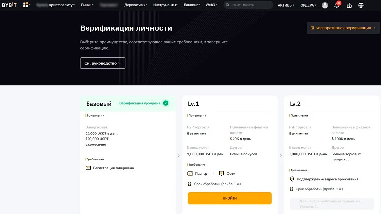381x214 pixels.
Task: Click arrow between Базовый and Lv.1
Action: click(x=178, y=156)
